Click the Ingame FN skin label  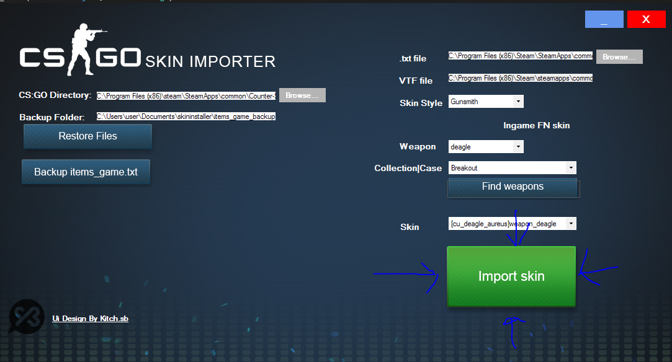click(x=536, y=125)
